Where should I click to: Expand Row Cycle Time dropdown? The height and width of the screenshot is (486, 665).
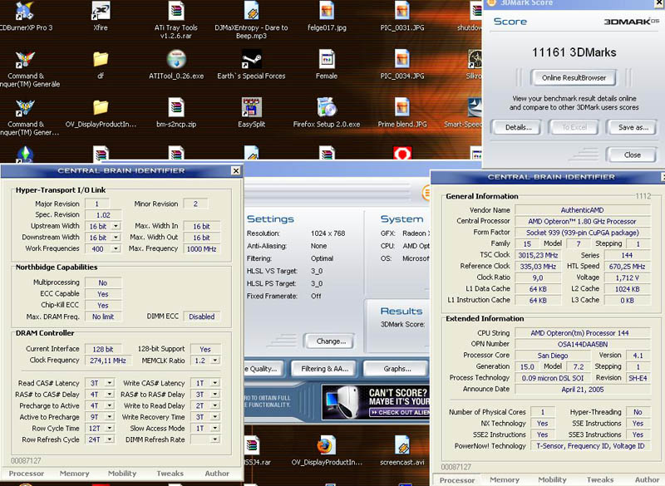[110, 429]
